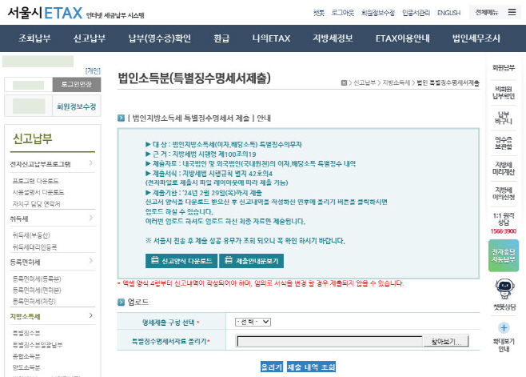The width and height of the screenshot is (526, 377).
Task: Click the 챗봇 top link
Action: pos(319,13)
